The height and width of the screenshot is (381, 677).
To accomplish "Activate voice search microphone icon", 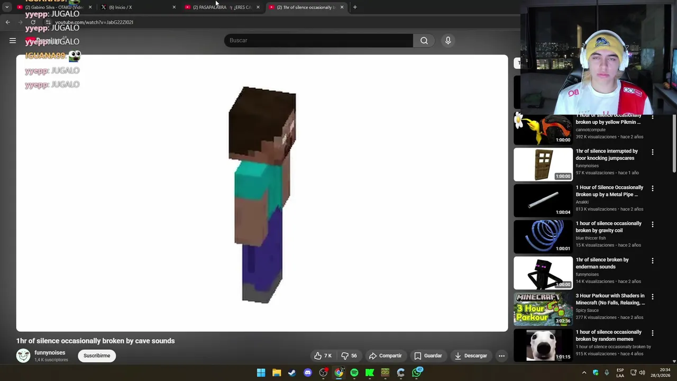I will pyautogui.click(x=448, y=40).
